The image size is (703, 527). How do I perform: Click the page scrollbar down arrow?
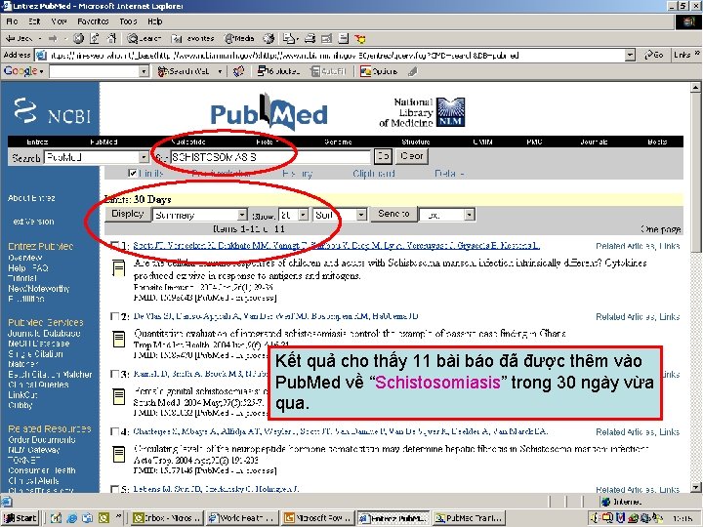(695, 487)
